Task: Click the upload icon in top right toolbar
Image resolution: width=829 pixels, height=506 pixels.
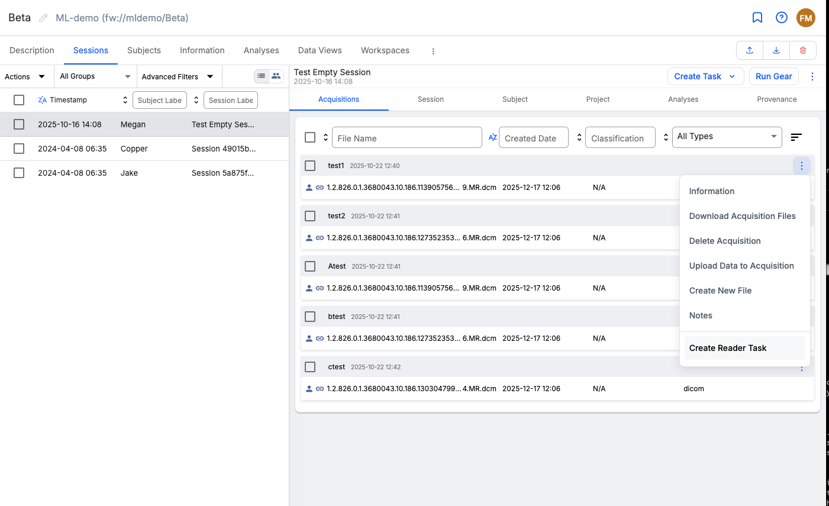Action: (x=749, y=50)
